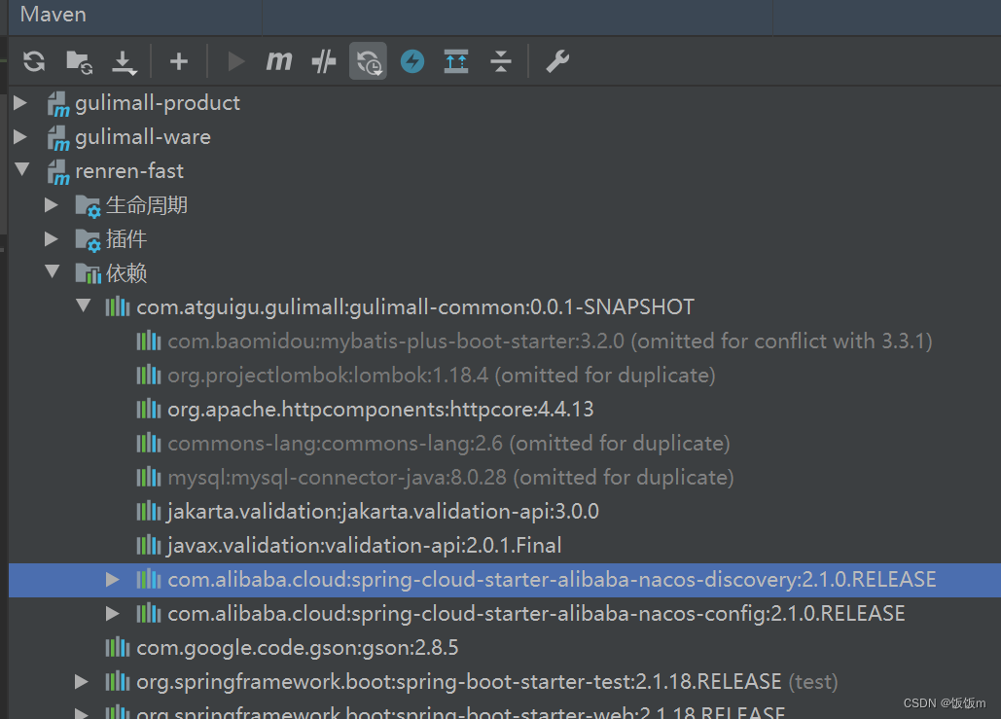Screen dimensions: 1001x719
Task: Click gulimall-common library icon
Action: 118,307
